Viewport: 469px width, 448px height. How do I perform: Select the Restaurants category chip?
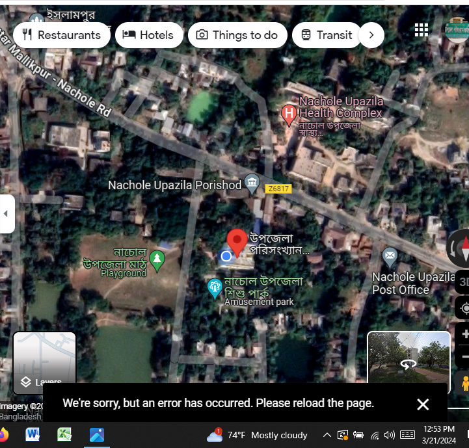pyautogui.click(x=62, y=35)
